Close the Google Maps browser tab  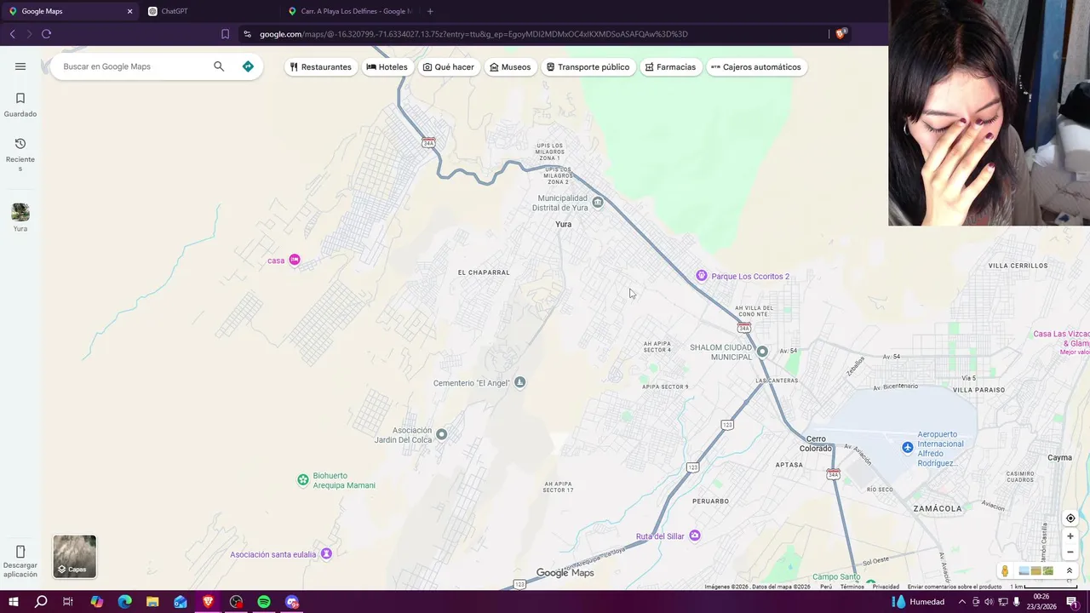click(129, 11)
